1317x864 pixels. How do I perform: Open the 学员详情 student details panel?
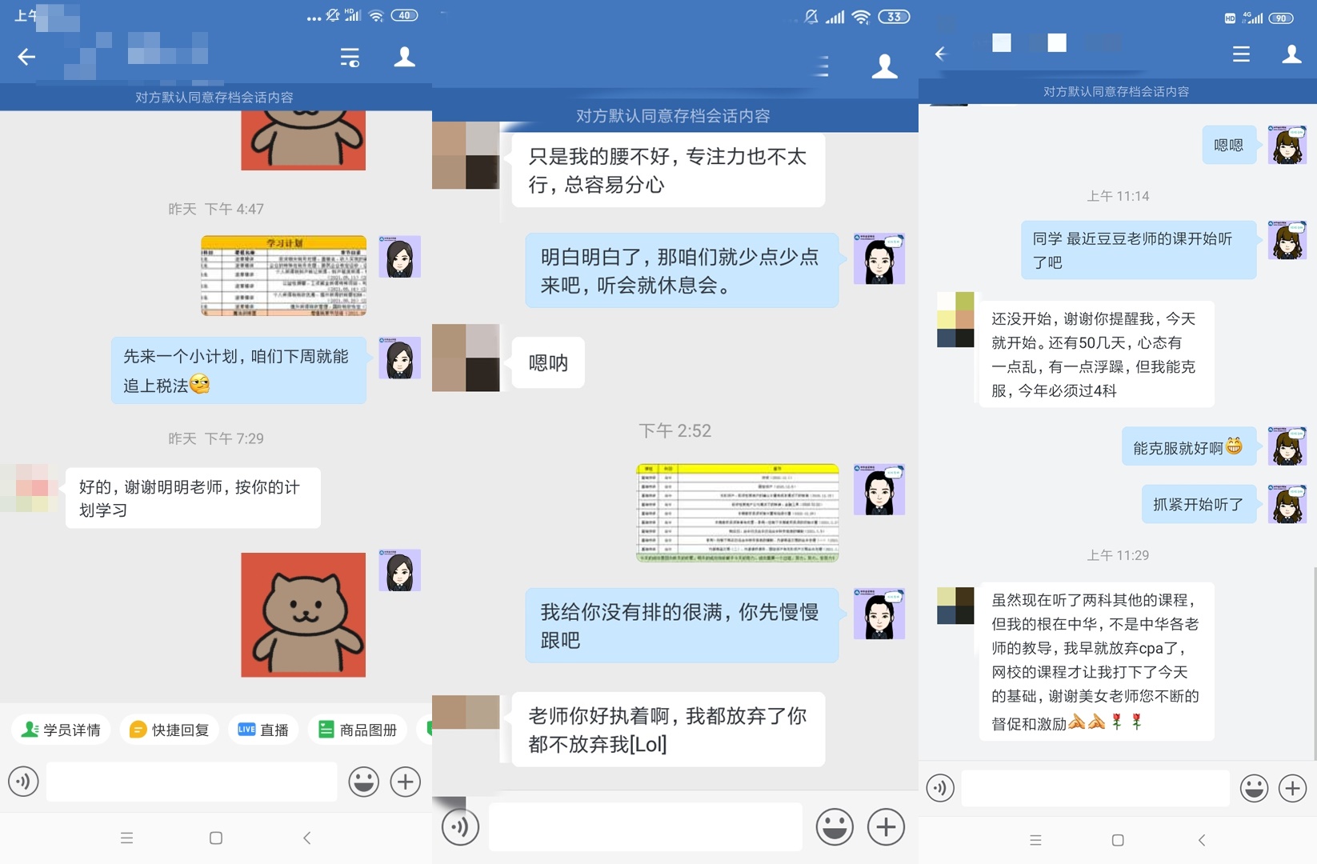coord(61,729)
